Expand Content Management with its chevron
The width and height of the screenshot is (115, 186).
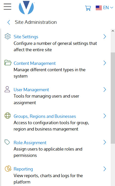coord(105,63)
